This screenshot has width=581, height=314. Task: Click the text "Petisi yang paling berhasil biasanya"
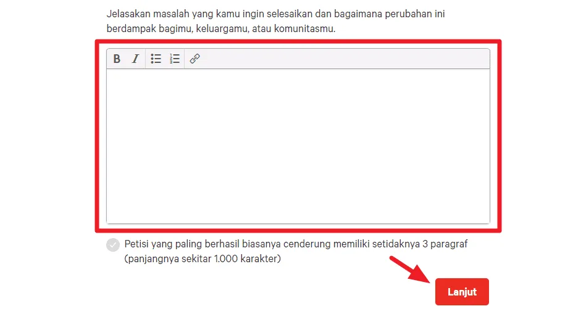[x=203, y=244]
